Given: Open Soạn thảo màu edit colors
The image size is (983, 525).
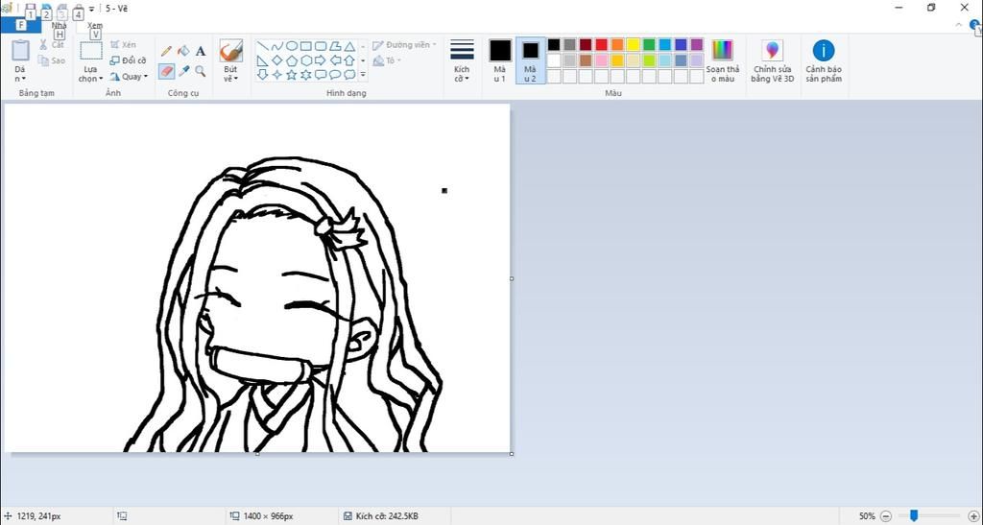Looking at the screenshot, I should pos(723,60).
